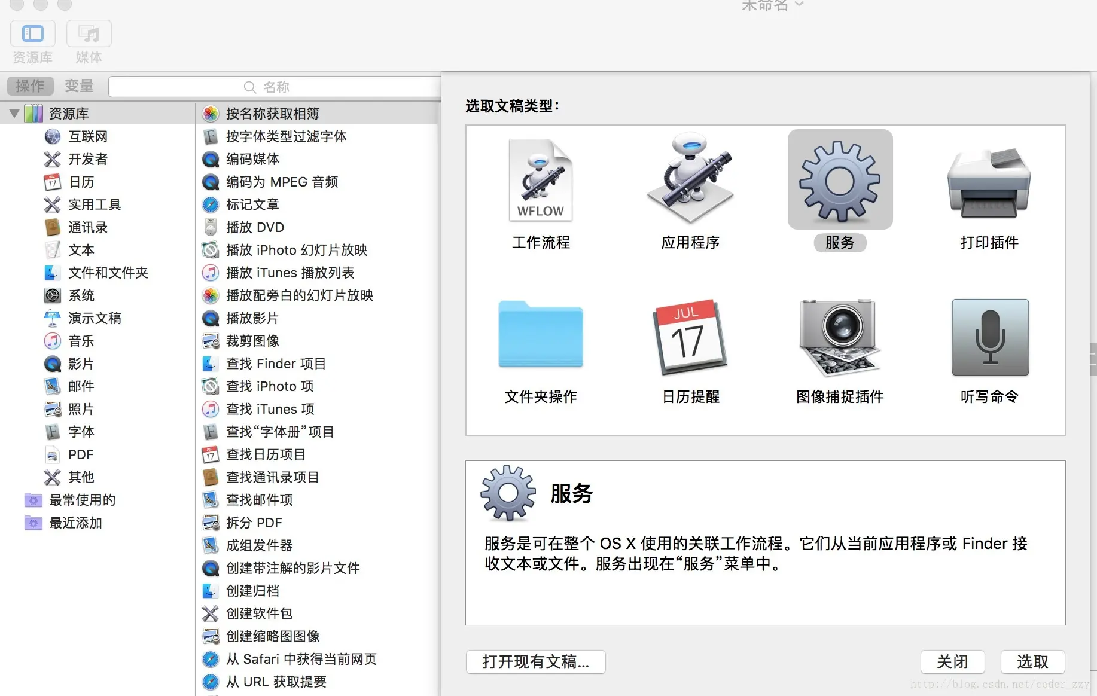
Task: Click the 关闭 button
Action: pos(952,662)
